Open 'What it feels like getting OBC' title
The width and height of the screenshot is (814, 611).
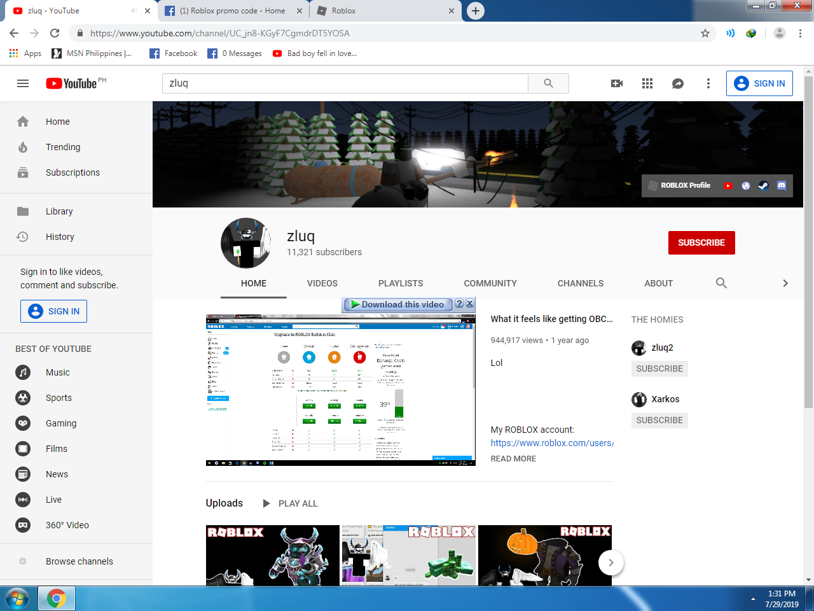pos(552,319)
